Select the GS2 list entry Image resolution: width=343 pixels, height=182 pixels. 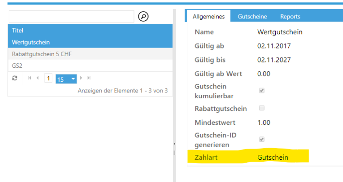pos(90,66)
